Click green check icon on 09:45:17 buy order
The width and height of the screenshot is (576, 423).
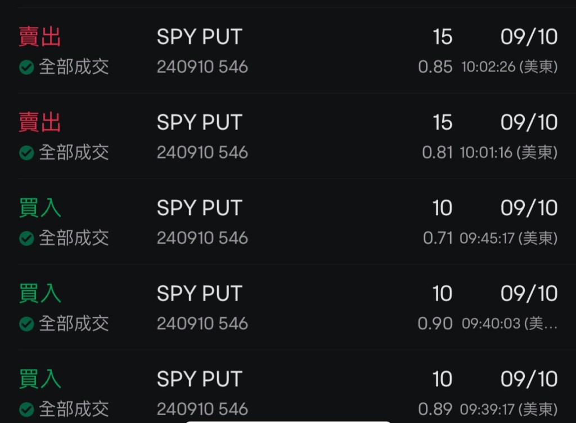tap(26, 238)
